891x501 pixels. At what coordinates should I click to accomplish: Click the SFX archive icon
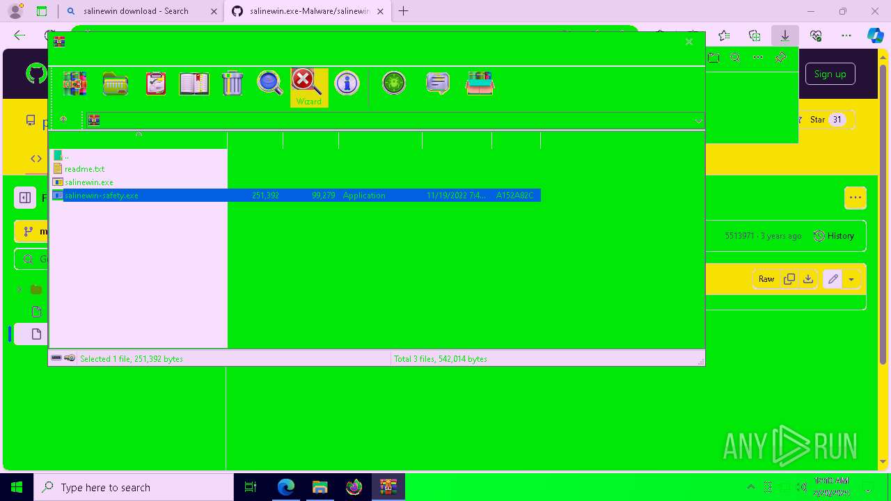click(480, 83)
